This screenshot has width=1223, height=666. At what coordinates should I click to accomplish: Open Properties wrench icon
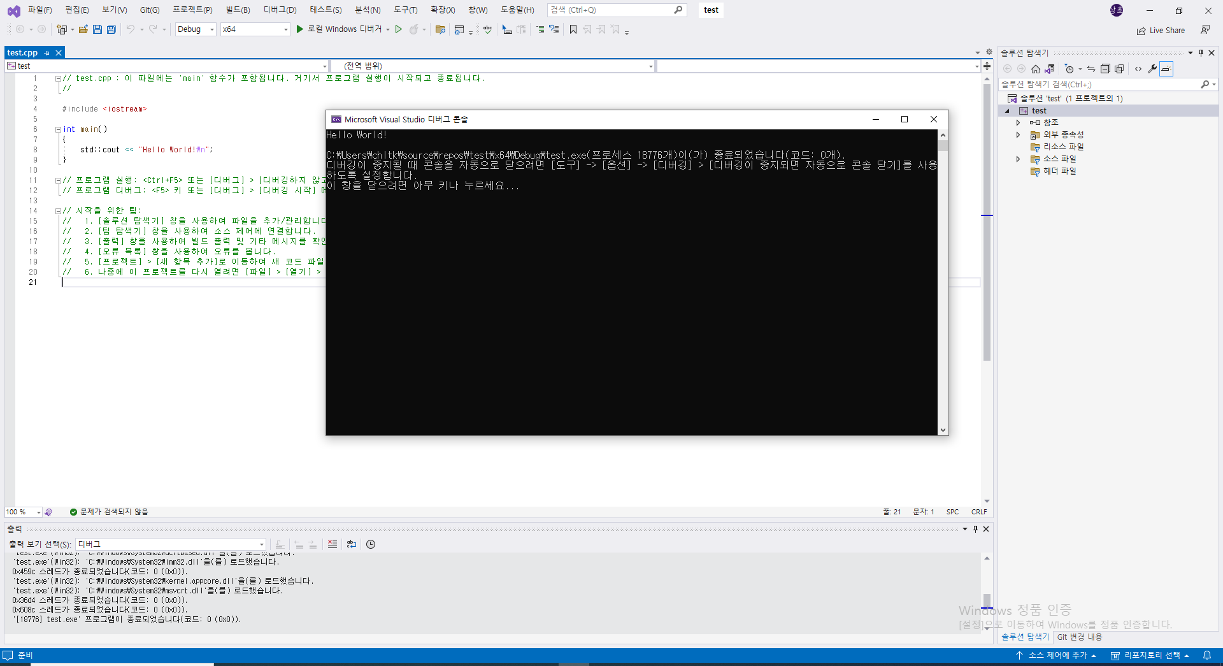point(1152,69)
